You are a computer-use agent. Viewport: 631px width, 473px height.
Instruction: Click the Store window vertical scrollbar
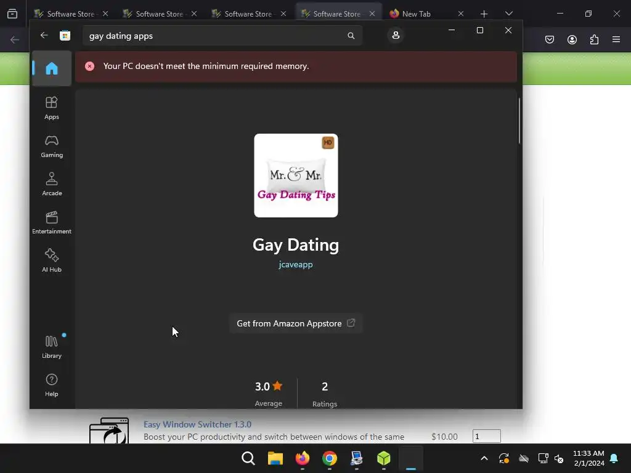pyautogui.click(x=519, y=121)
